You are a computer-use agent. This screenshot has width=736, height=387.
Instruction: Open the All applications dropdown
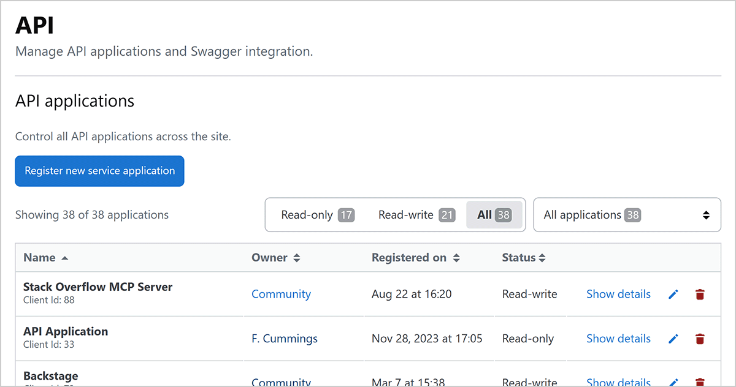pos(627,215)
